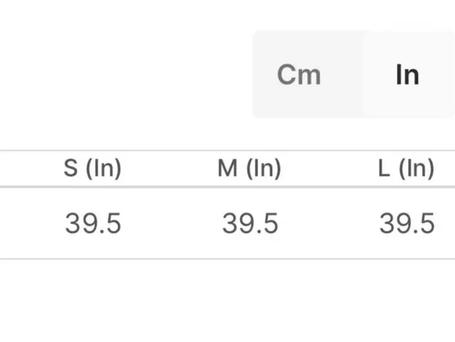
Task: Tap the bold In segment
Action: 407,74
